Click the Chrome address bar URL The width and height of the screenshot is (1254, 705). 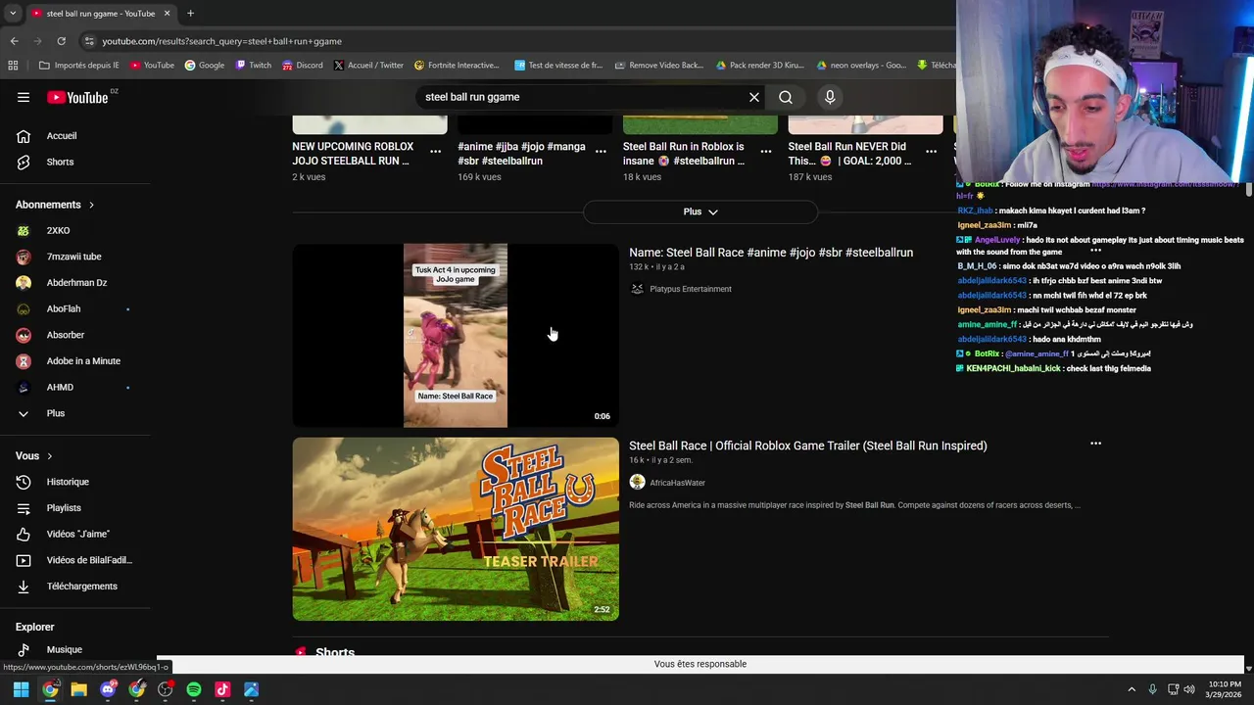tap(222, 41)
